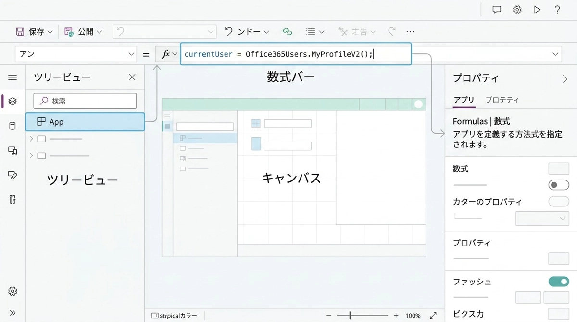Open the 保存 dropdown menu
Image resolution: width=577 pixels, height=322 pixels.
50,32
